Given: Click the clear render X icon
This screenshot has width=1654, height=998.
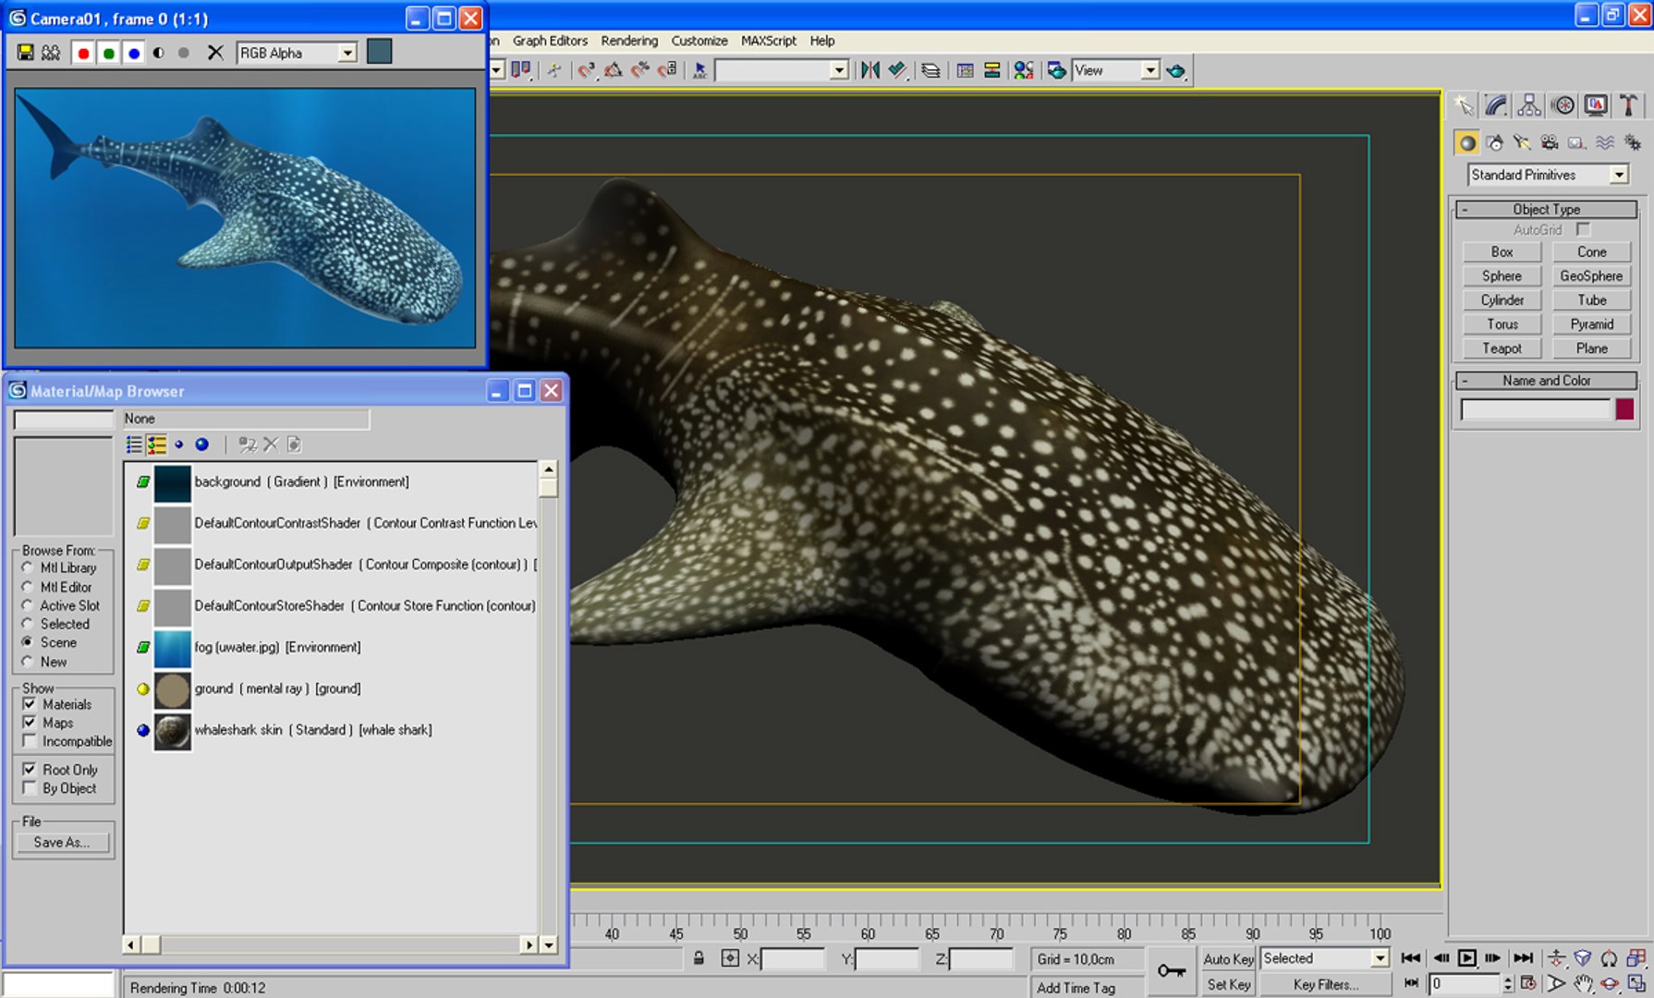Looking at the screenshot, I should (215, 53).
